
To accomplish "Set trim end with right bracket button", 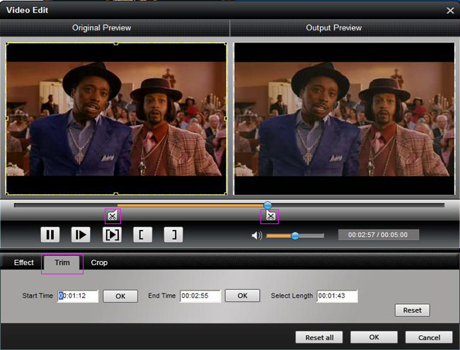I will pyautogui.click(x=173, y=235).
